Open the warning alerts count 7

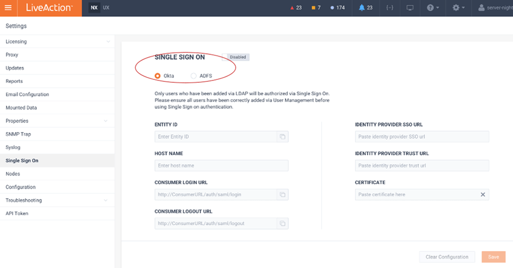(x=316, y=7)
